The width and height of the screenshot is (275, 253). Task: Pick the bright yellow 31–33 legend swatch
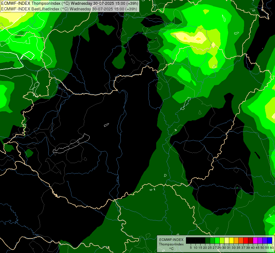[231, 240]
